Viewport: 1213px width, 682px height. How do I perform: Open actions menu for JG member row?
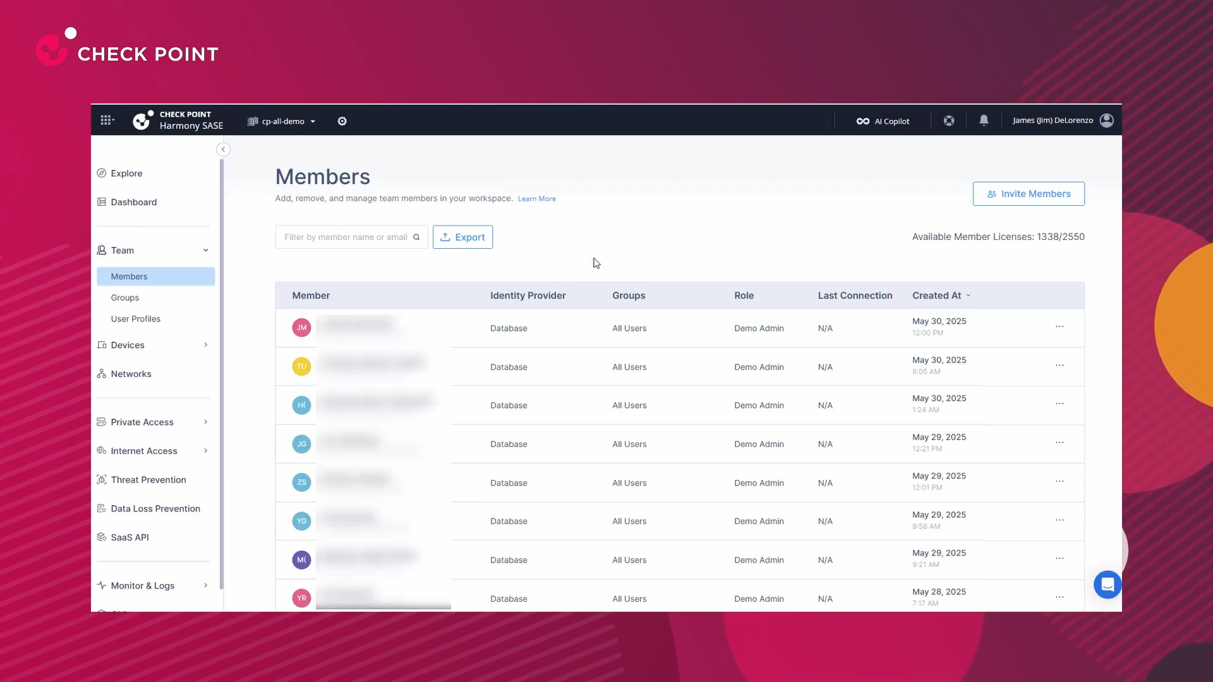[1059, 443]
